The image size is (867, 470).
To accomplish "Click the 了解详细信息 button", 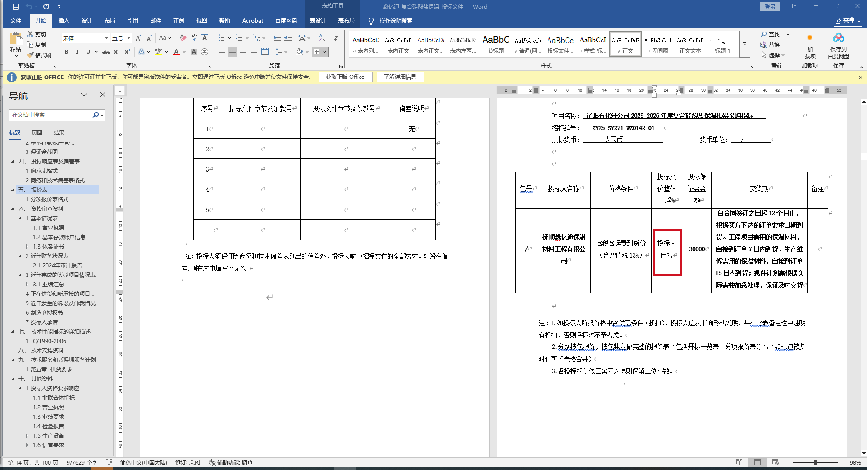I will click(400, 77).
